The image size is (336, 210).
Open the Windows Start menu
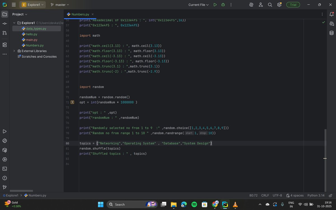101,204
